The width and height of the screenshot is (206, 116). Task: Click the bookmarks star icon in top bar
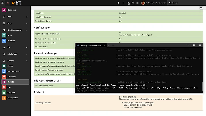118,3
